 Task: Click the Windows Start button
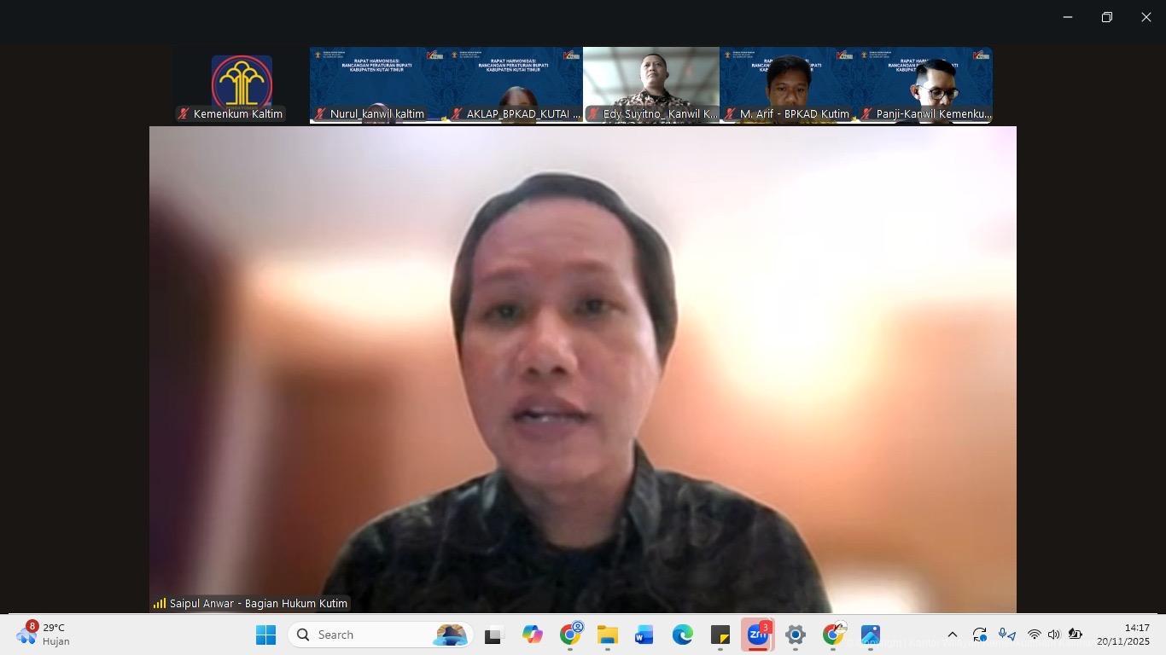coord(265,635)
